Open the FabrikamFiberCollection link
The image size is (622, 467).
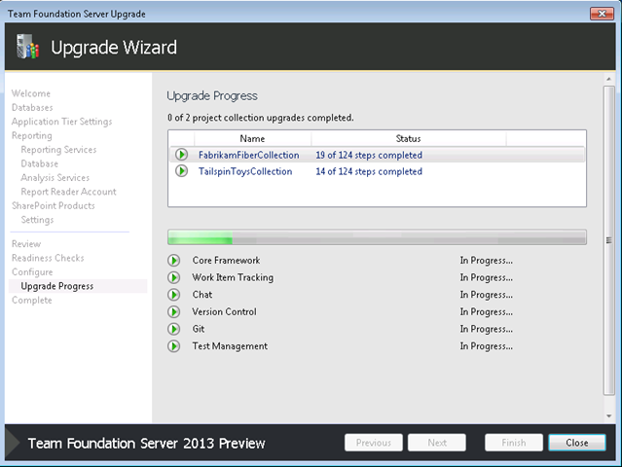tap(249, 155)
